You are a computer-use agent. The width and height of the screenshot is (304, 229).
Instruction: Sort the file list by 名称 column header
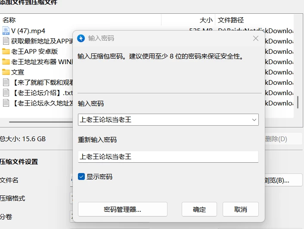9,20
